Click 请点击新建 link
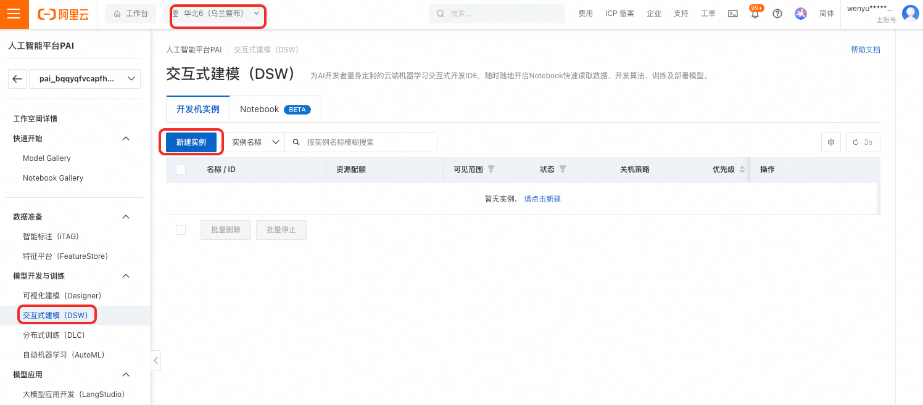 tap(542, 199)
